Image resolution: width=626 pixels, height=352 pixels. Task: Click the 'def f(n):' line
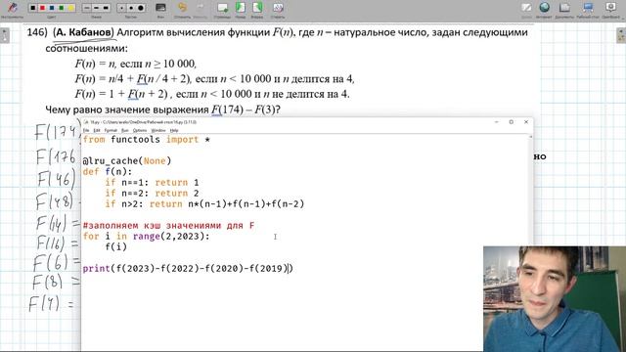[x=107, y=172]
